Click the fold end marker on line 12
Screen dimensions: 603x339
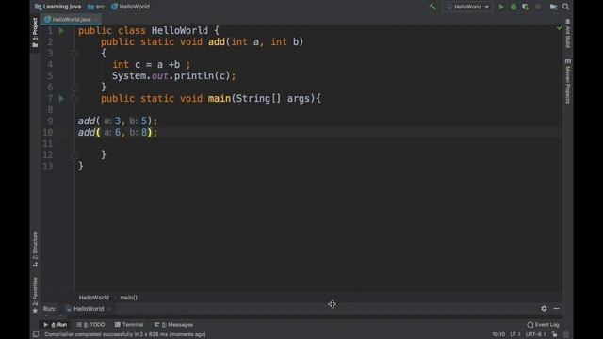tap(74, 154)
